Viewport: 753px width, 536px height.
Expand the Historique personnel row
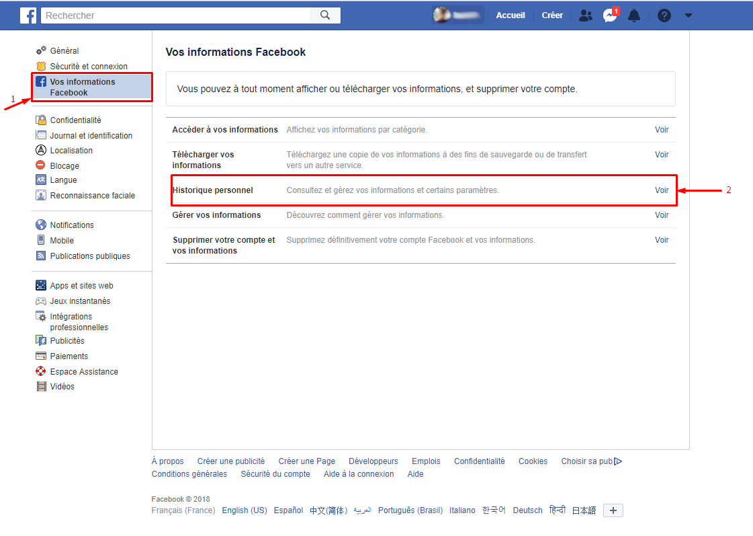coord(420,190)
